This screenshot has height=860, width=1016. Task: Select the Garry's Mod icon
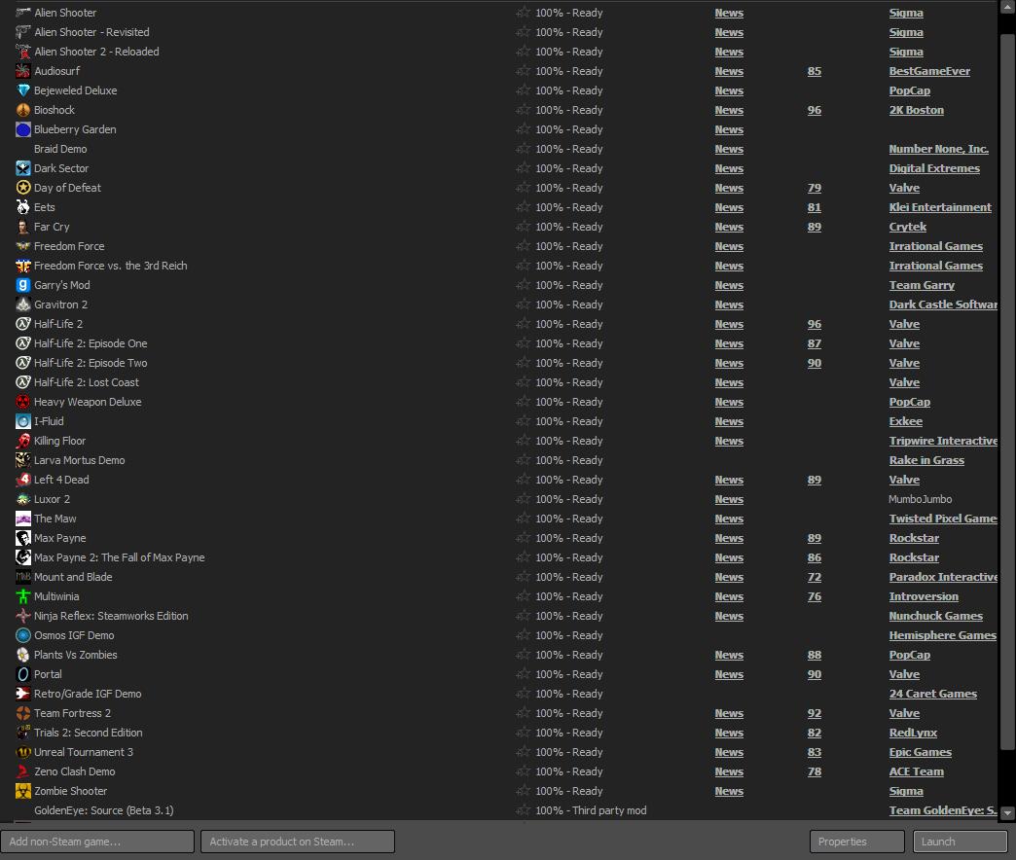click(x=23, y=285)
